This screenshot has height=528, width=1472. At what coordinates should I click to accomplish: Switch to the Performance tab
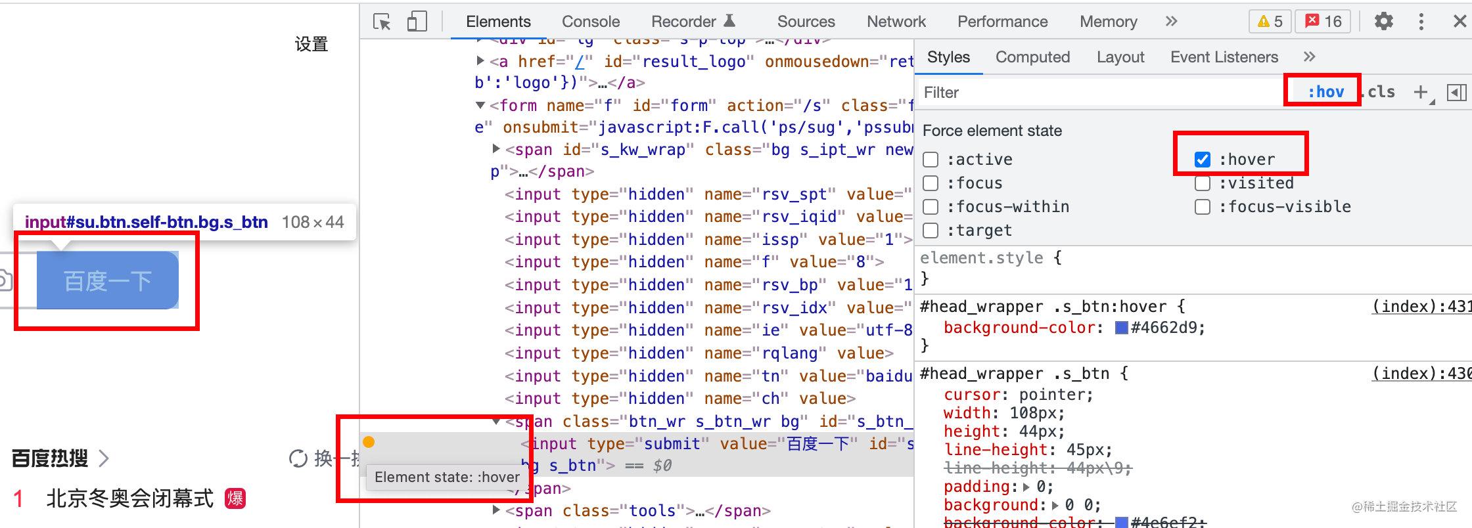click(1002, 22)
